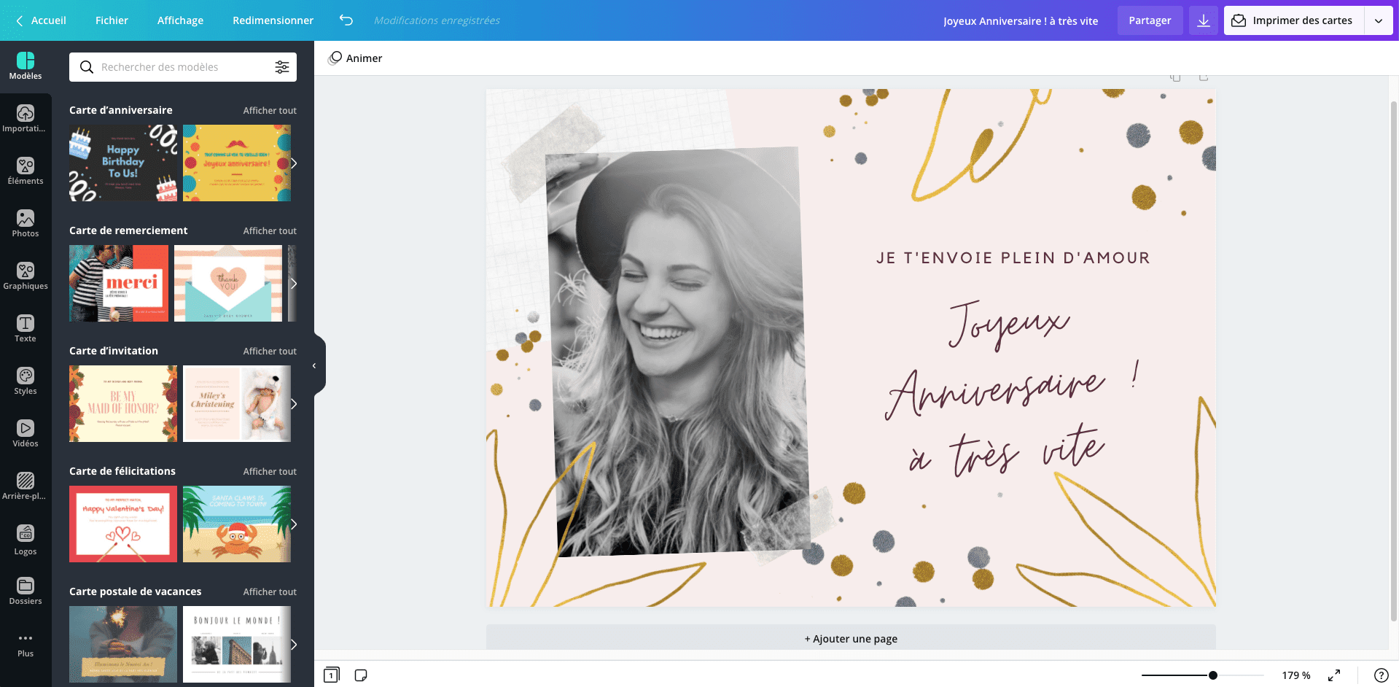Viewport: 1399px width, 687px height.
Task: Open the Fichier menu
Action: (x=111, y=20)
